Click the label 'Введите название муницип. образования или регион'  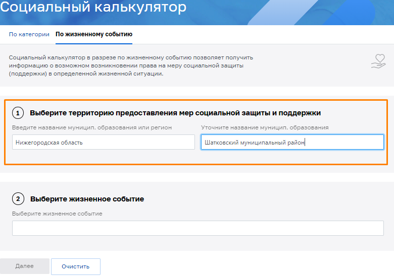[x=92, y=127]
